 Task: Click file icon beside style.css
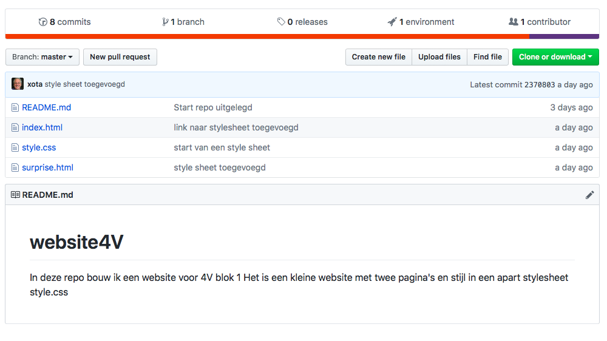pyautogui.click(x=15, y=147)
